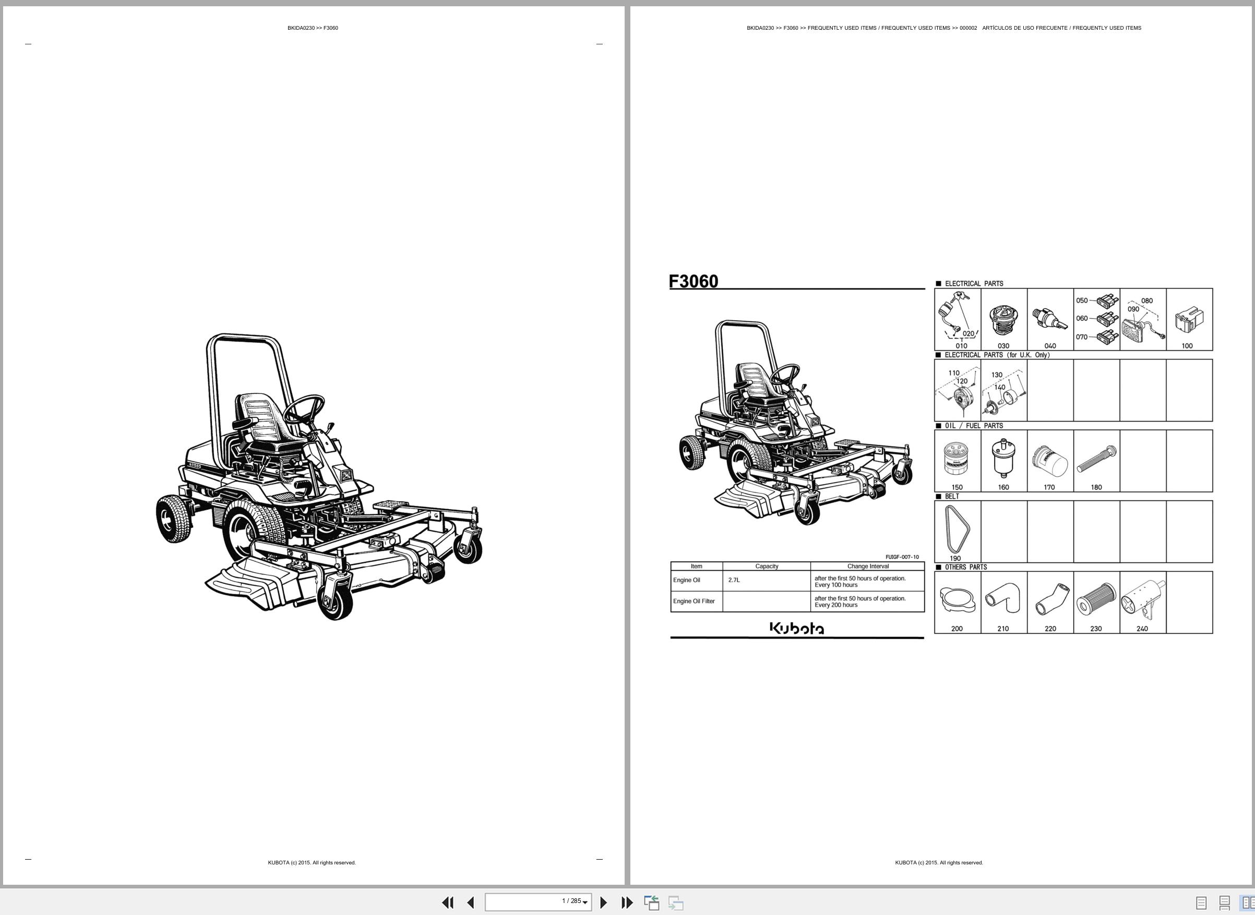Click the Kubota logo
Image resolution: width=1255 pixels, height=915 pixels.
797,628
